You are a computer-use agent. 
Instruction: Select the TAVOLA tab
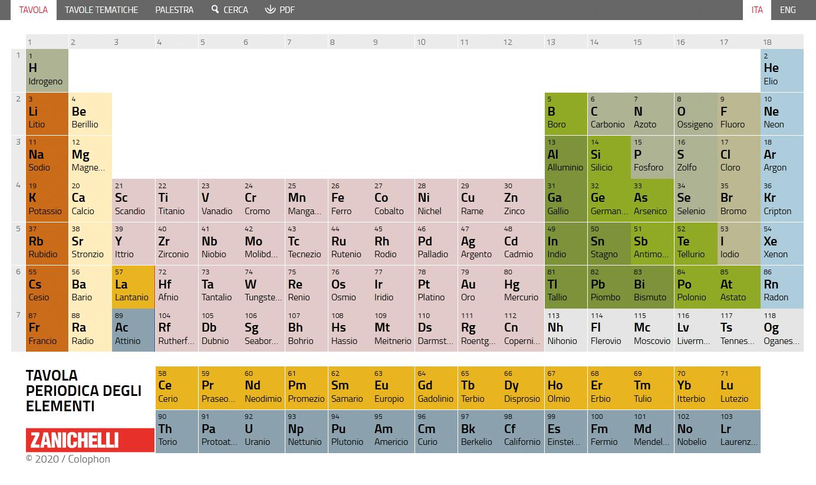[x=34, y=10]
